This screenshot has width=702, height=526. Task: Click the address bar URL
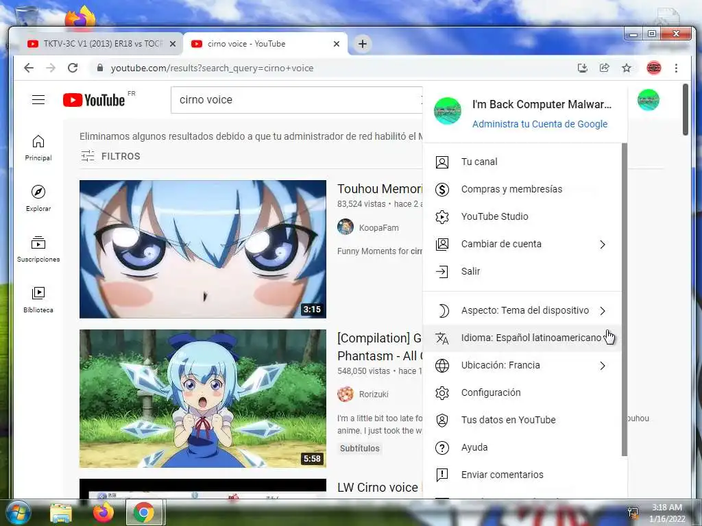point(213,68)
